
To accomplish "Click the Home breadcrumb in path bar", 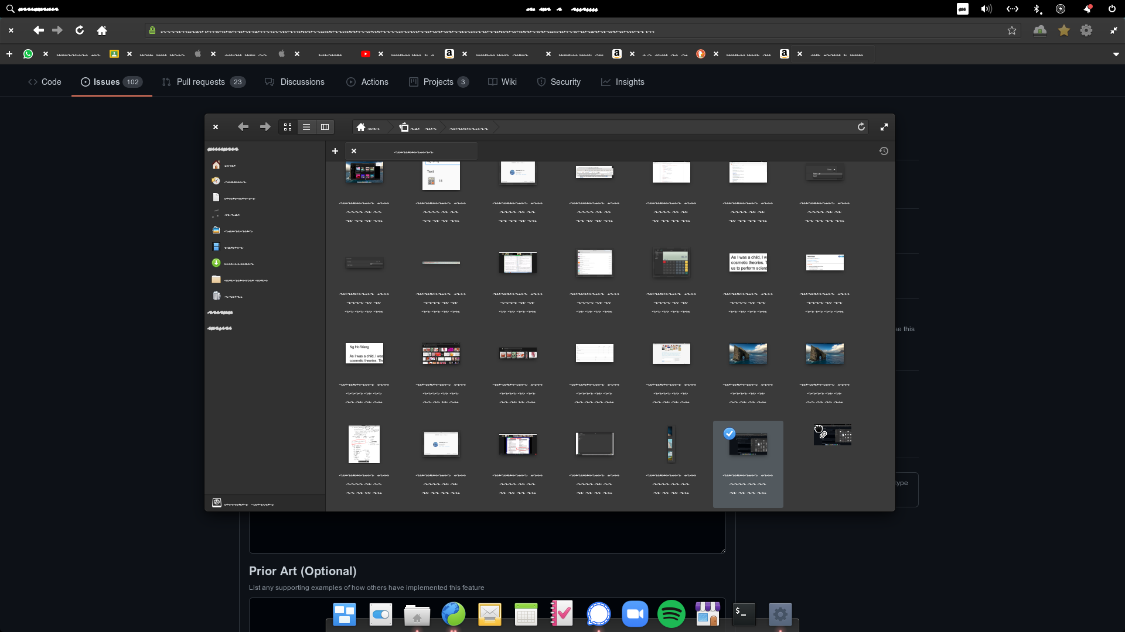I will (x=368, y=127).
